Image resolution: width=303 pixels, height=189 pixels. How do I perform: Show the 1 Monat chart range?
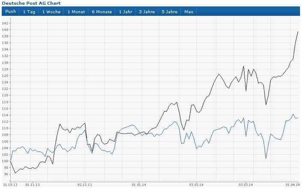pos(76,12)
